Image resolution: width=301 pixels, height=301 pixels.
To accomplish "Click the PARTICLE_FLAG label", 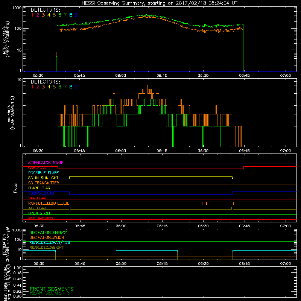I will click(x=42, y=203).
